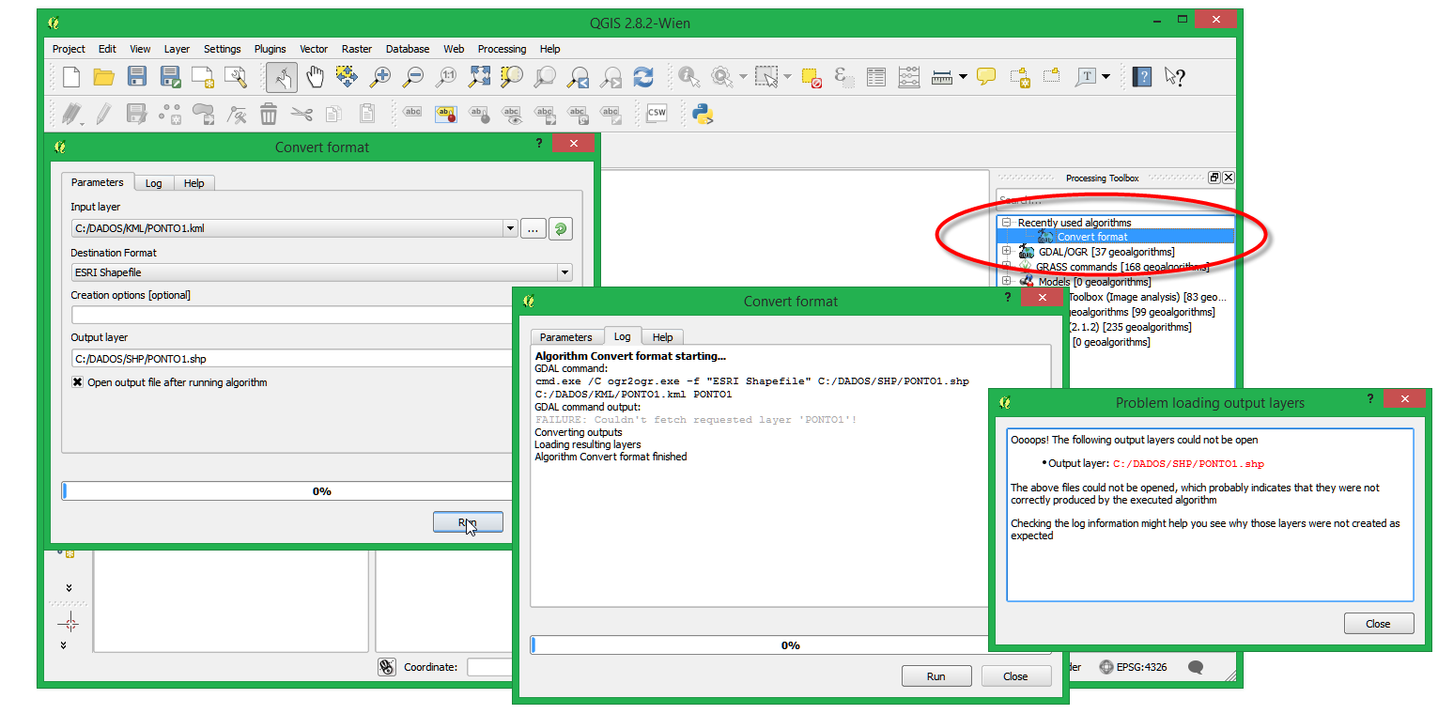Viewport: 1438px width, 714px height.
Task: Click the Zoom Next icon
Action: (x=611, y=77)
